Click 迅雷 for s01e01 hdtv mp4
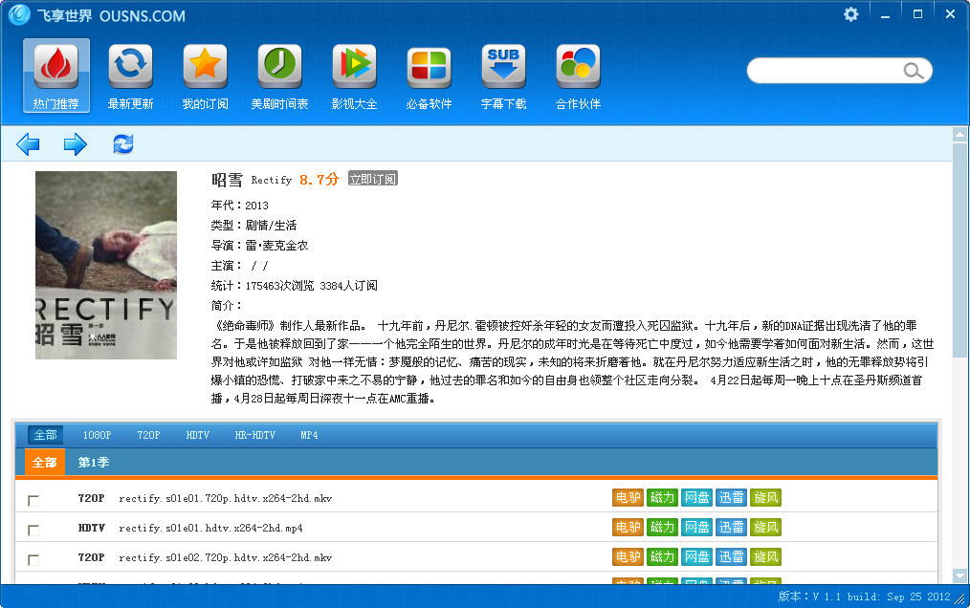Viewport: 970px width, 608px height. [731, 527]
